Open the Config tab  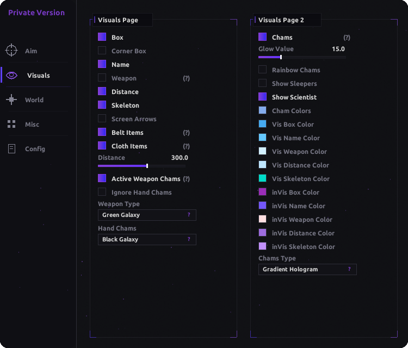click(36, 149)
